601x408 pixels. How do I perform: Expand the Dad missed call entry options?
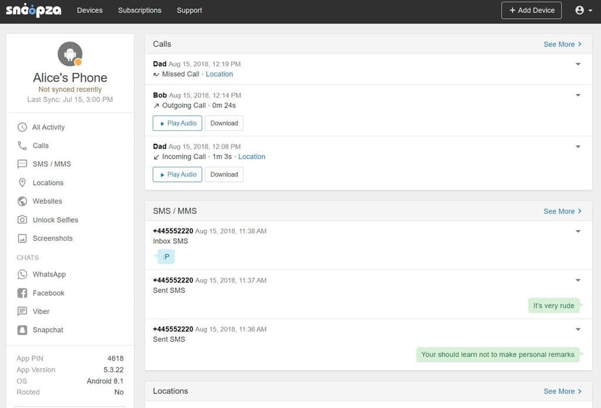pyautogui.click(x=578, y=64)
